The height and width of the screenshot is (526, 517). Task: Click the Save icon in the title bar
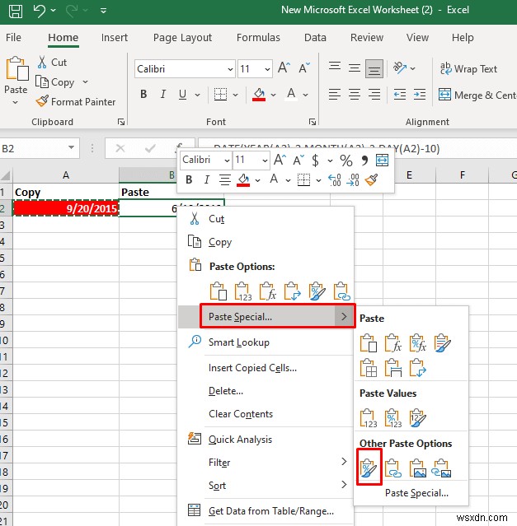tap(16, 11)
